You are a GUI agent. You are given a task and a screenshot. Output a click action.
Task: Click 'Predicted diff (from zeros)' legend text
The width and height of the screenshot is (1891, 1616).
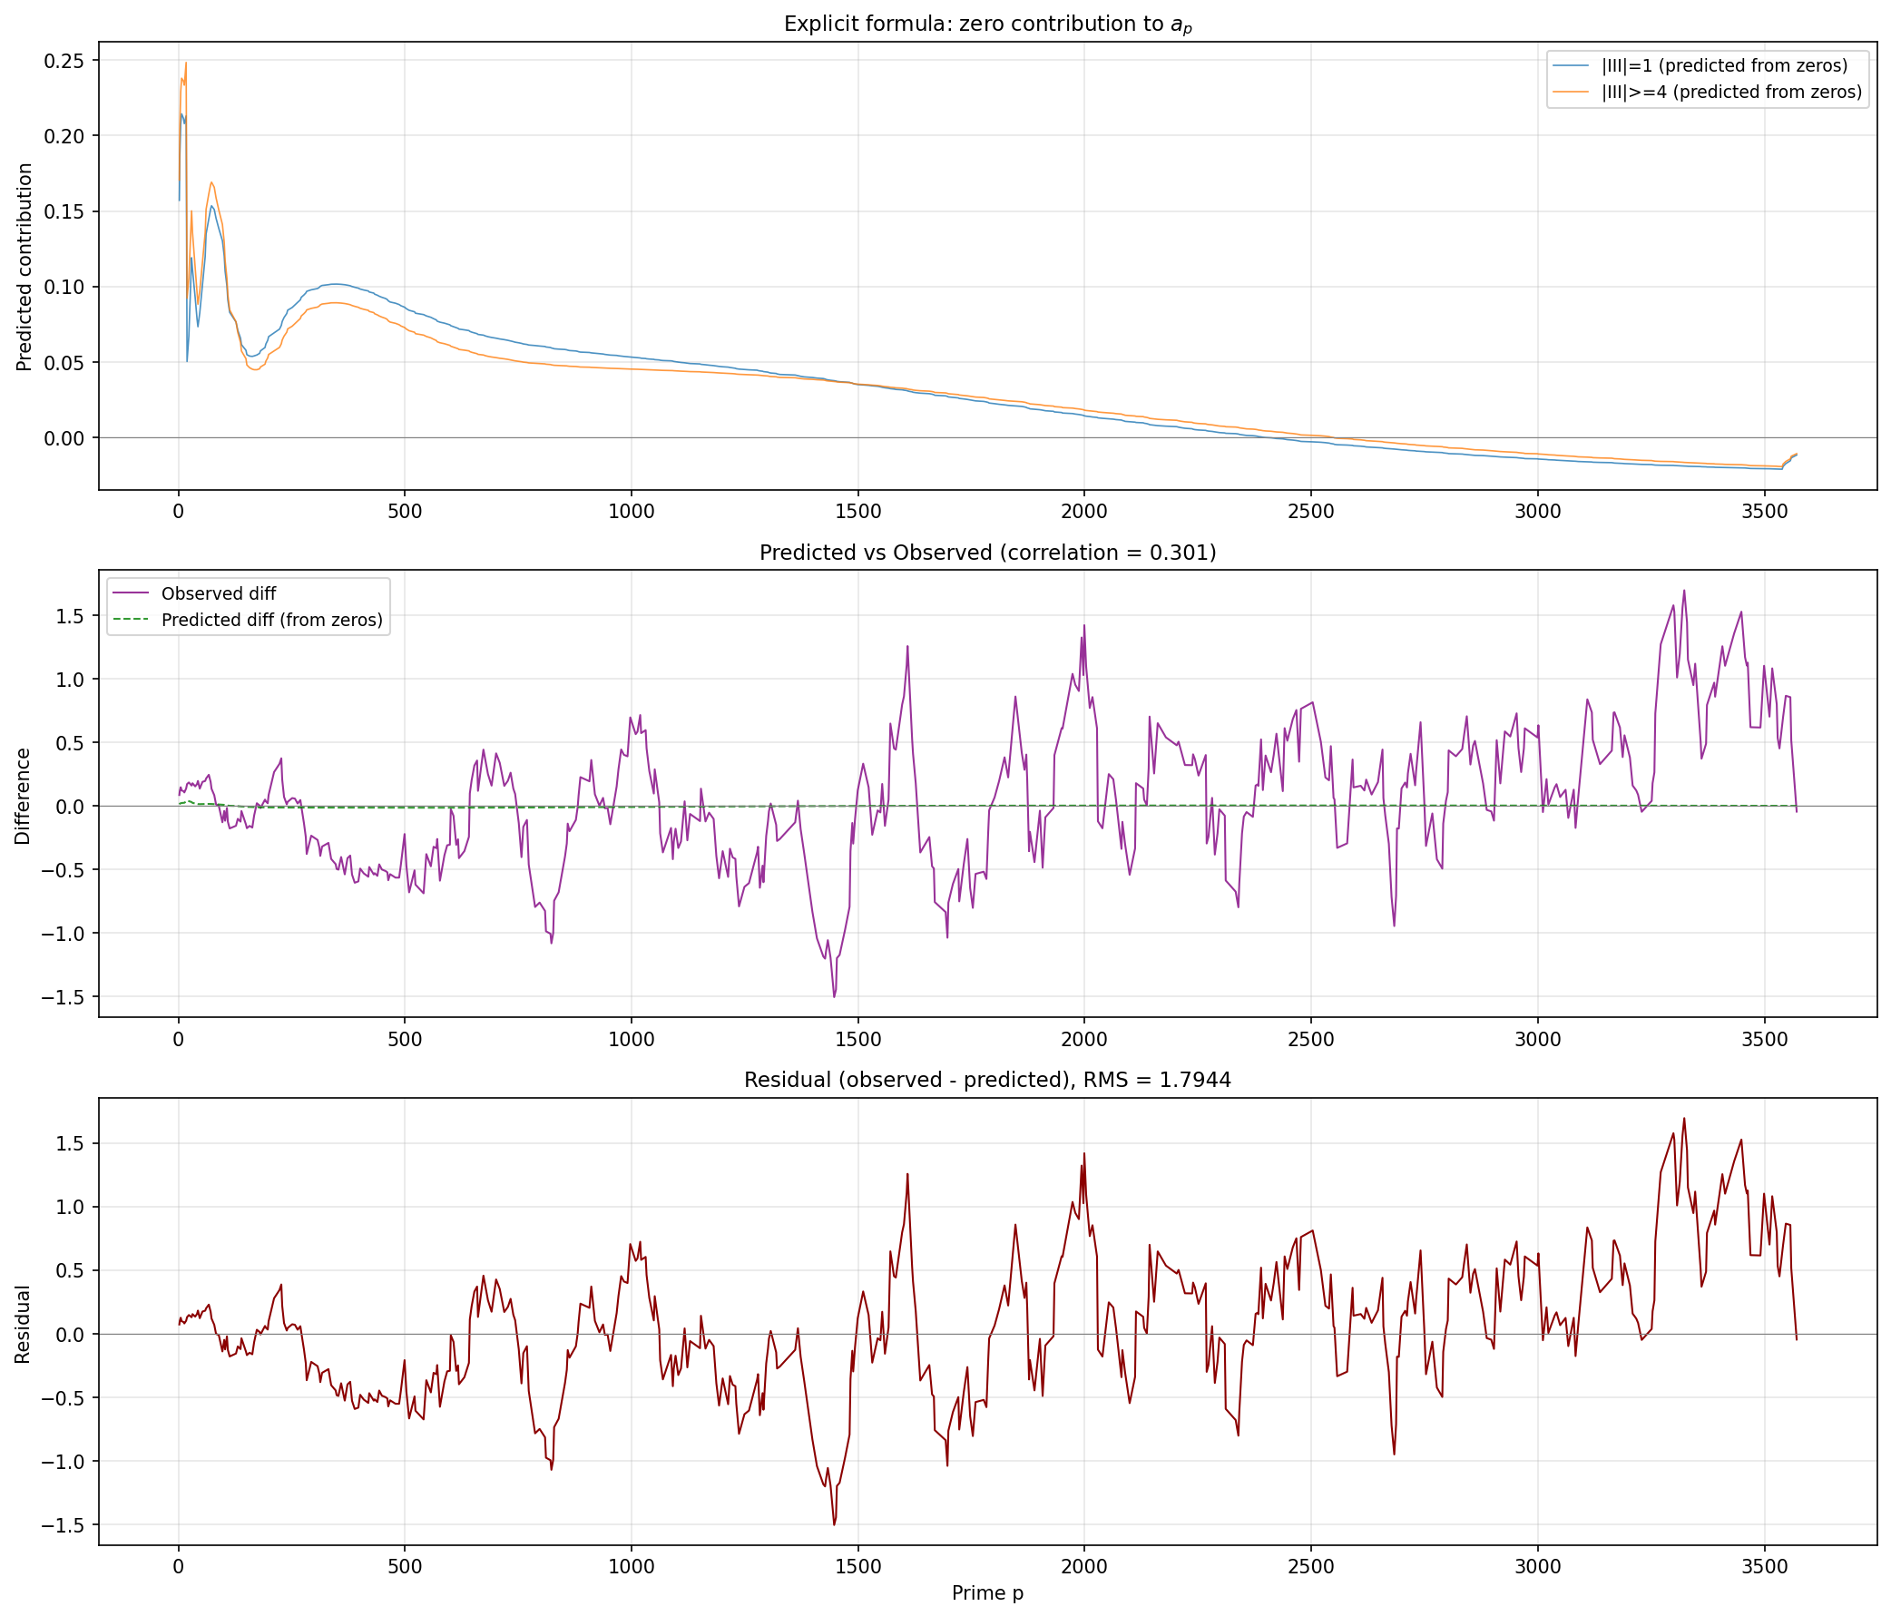[272, 621]
